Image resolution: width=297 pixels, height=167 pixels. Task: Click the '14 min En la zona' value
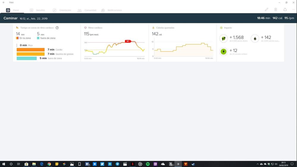(23, 36)
